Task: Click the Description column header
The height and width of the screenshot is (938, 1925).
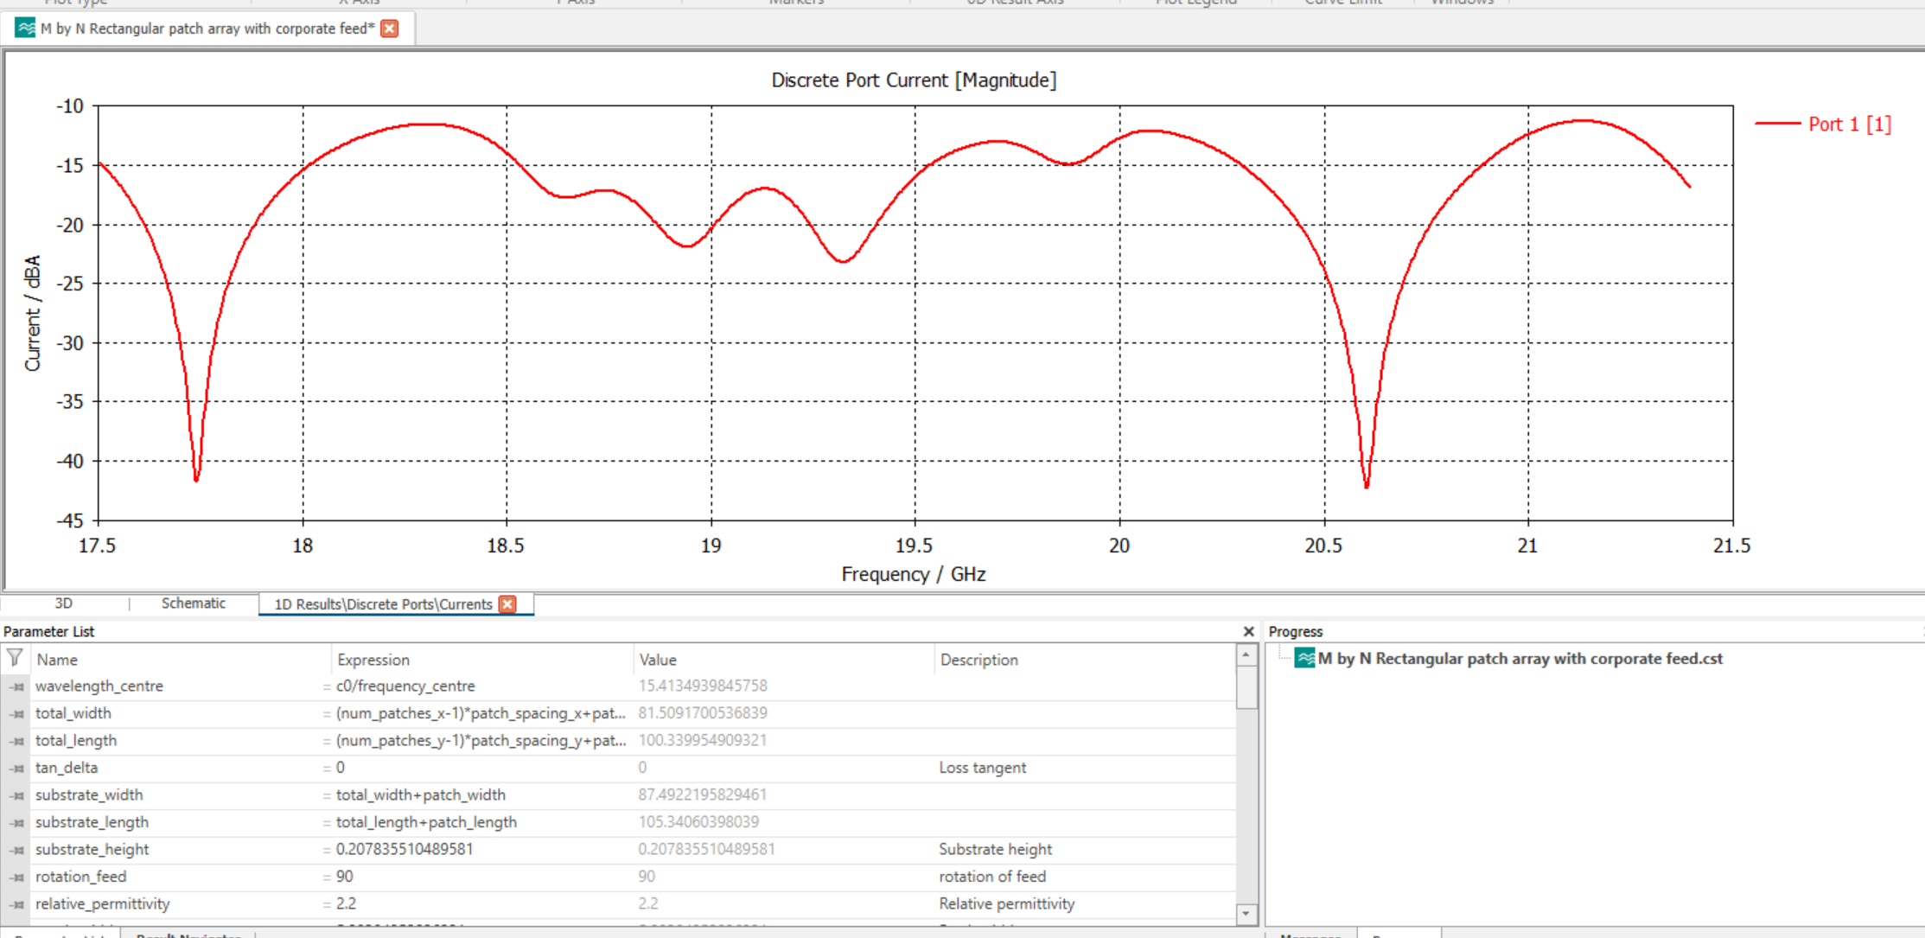Action: [978, 660]
